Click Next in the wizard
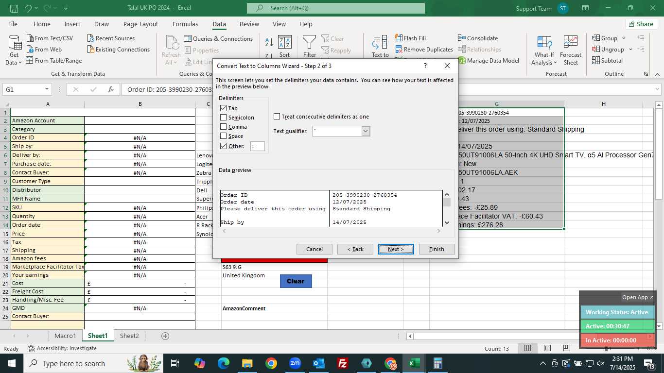 [396, 249]
